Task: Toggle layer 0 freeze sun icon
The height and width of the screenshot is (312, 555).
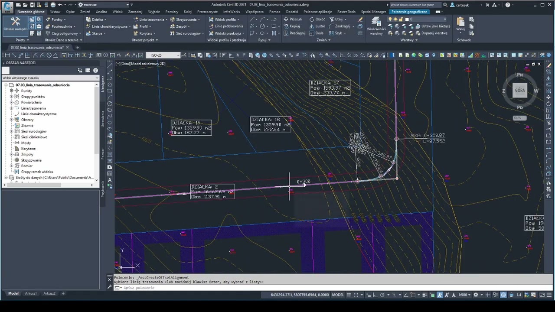Action: click(x=395, y=19)
